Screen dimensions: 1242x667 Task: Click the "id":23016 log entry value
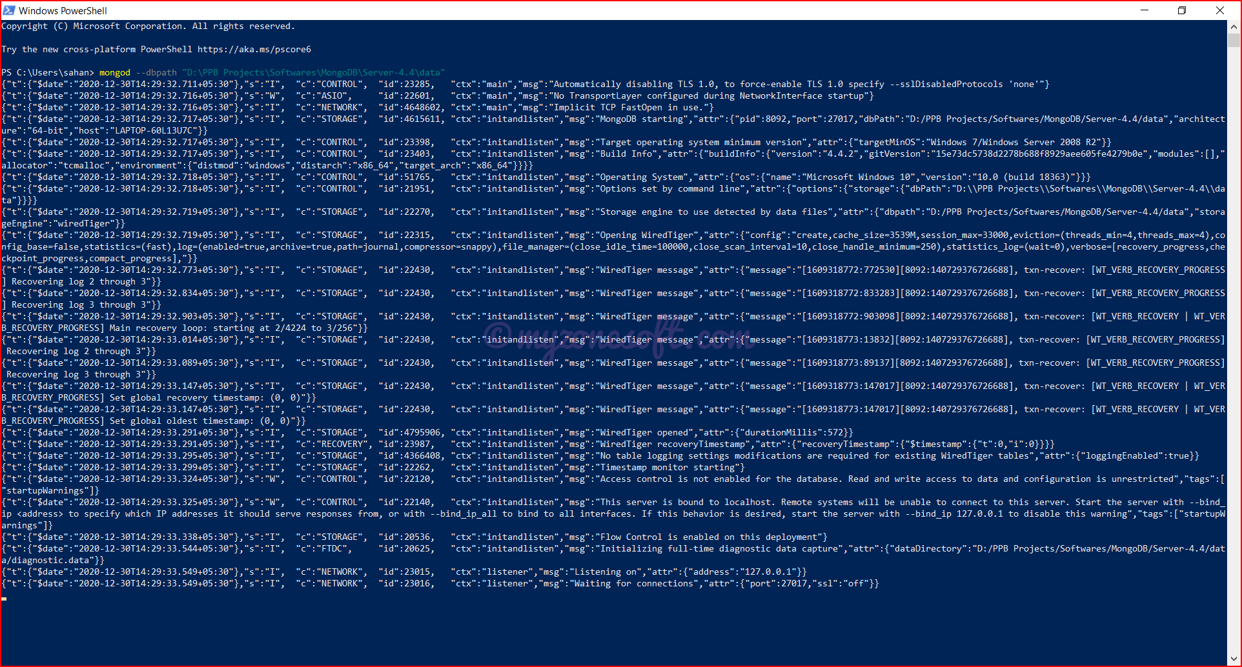pyautogui.click(x=407, y=584)
